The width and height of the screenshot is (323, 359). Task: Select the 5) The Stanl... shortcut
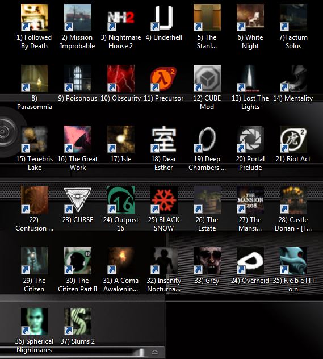pyautogui.click(x=207, y=18)
